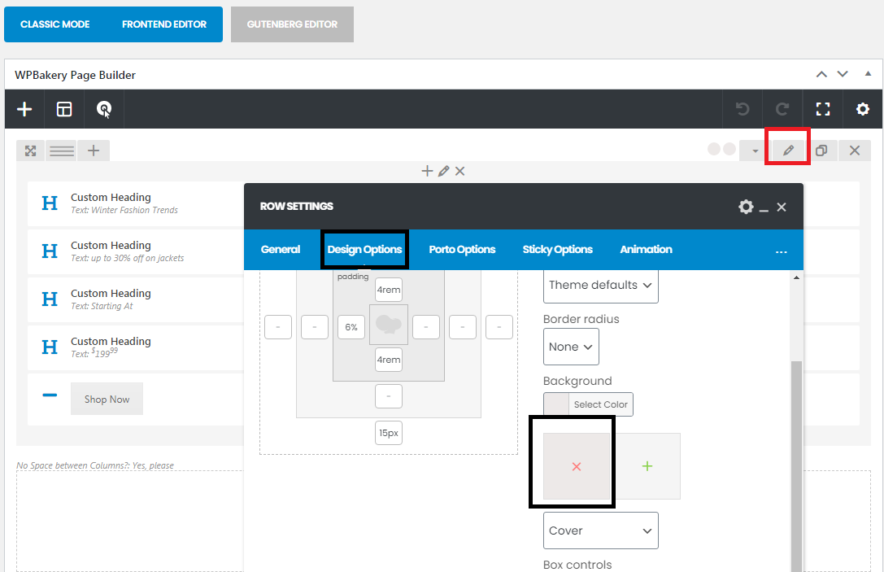Collapse the WPBakery Page Builder metabox triangle
This screenshot has width=884, height=572.
pos(868,74)
